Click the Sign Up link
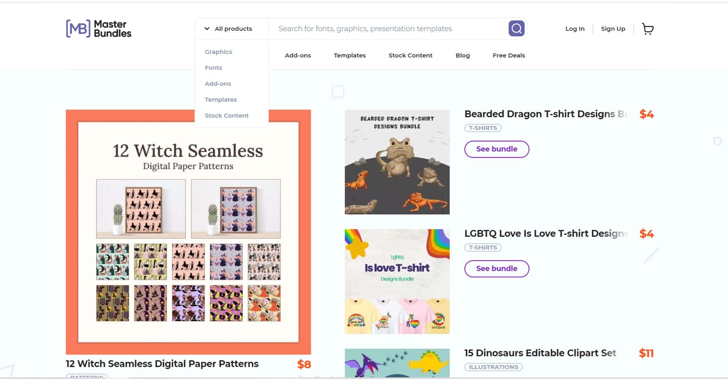Image resolution: width=728 pixels, height=379 pixels. (x=613, y=28)
